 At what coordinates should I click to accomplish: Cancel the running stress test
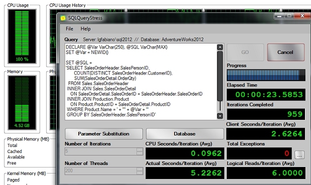tap(286, 52)
